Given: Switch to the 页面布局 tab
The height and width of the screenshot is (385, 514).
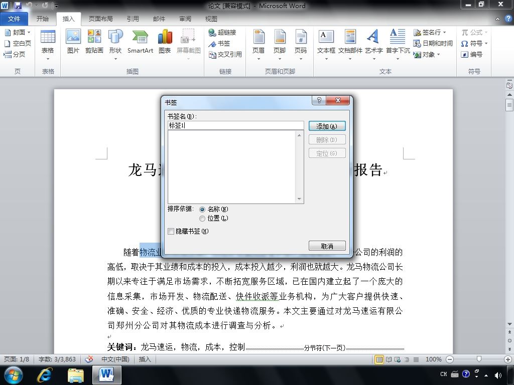Looking at the screenshot, I should coord(100,19).
